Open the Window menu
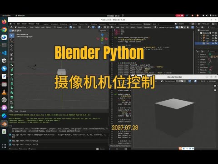The height and width of the screenshot is (164, 218). (31, 24)
